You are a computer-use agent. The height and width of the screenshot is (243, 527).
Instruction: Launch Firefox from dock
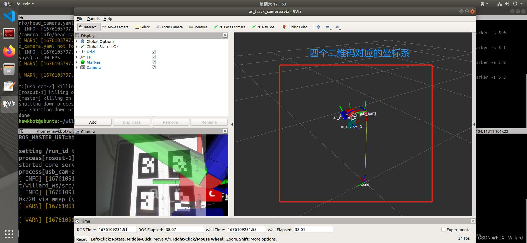(x=9, y=51)
